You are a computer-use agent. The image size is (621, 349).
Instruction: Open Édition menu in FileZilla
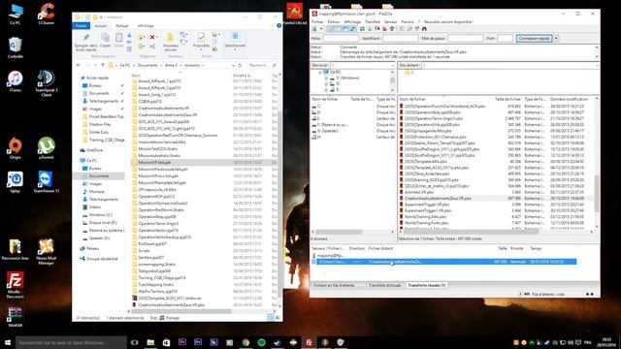[334, 21]
